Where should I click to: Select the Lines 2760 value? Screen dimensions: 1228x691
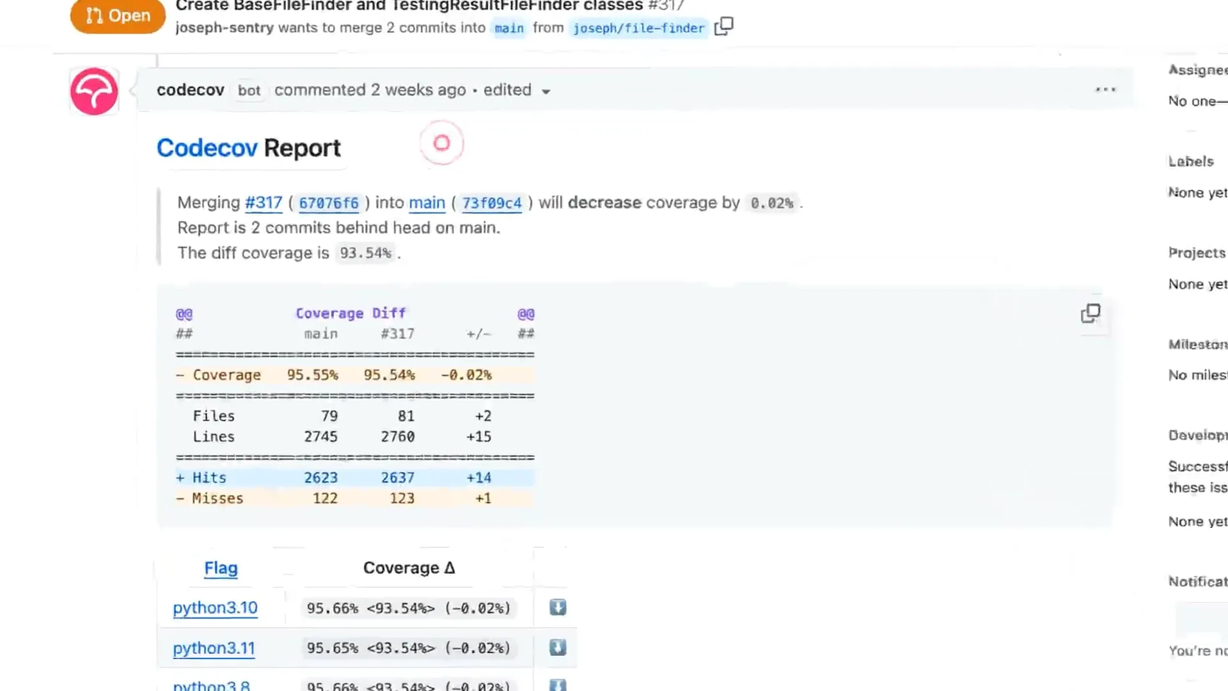(x=397, y=437)
